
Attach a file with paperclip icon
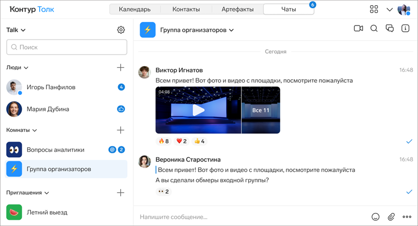[391, 217]
